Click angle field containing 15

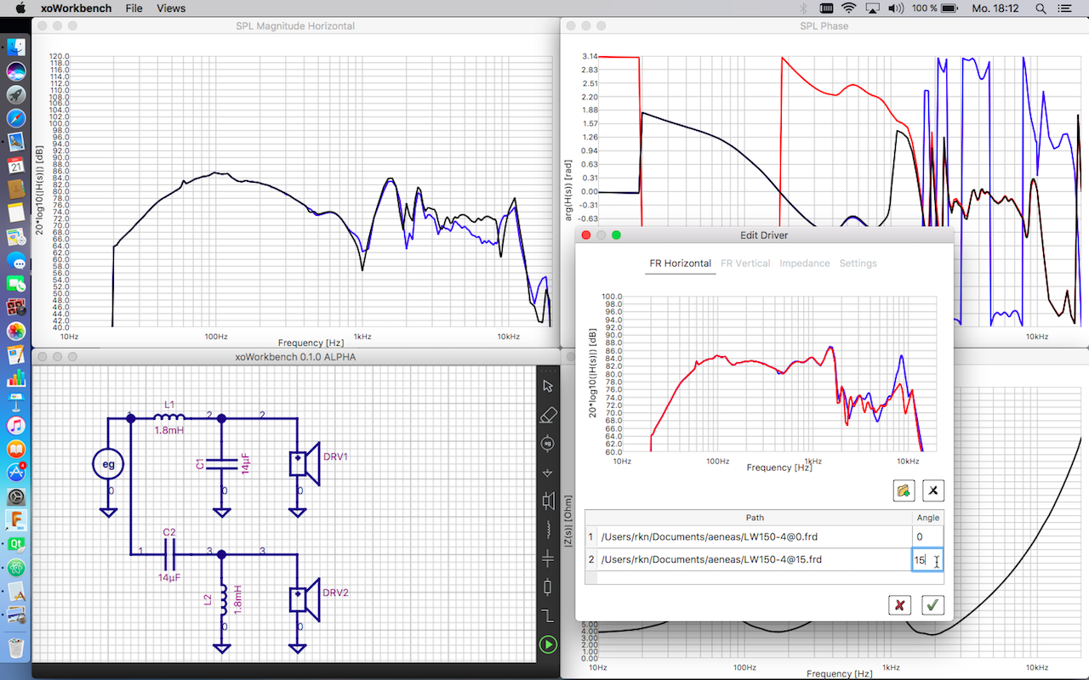click(x=927, y=560)
